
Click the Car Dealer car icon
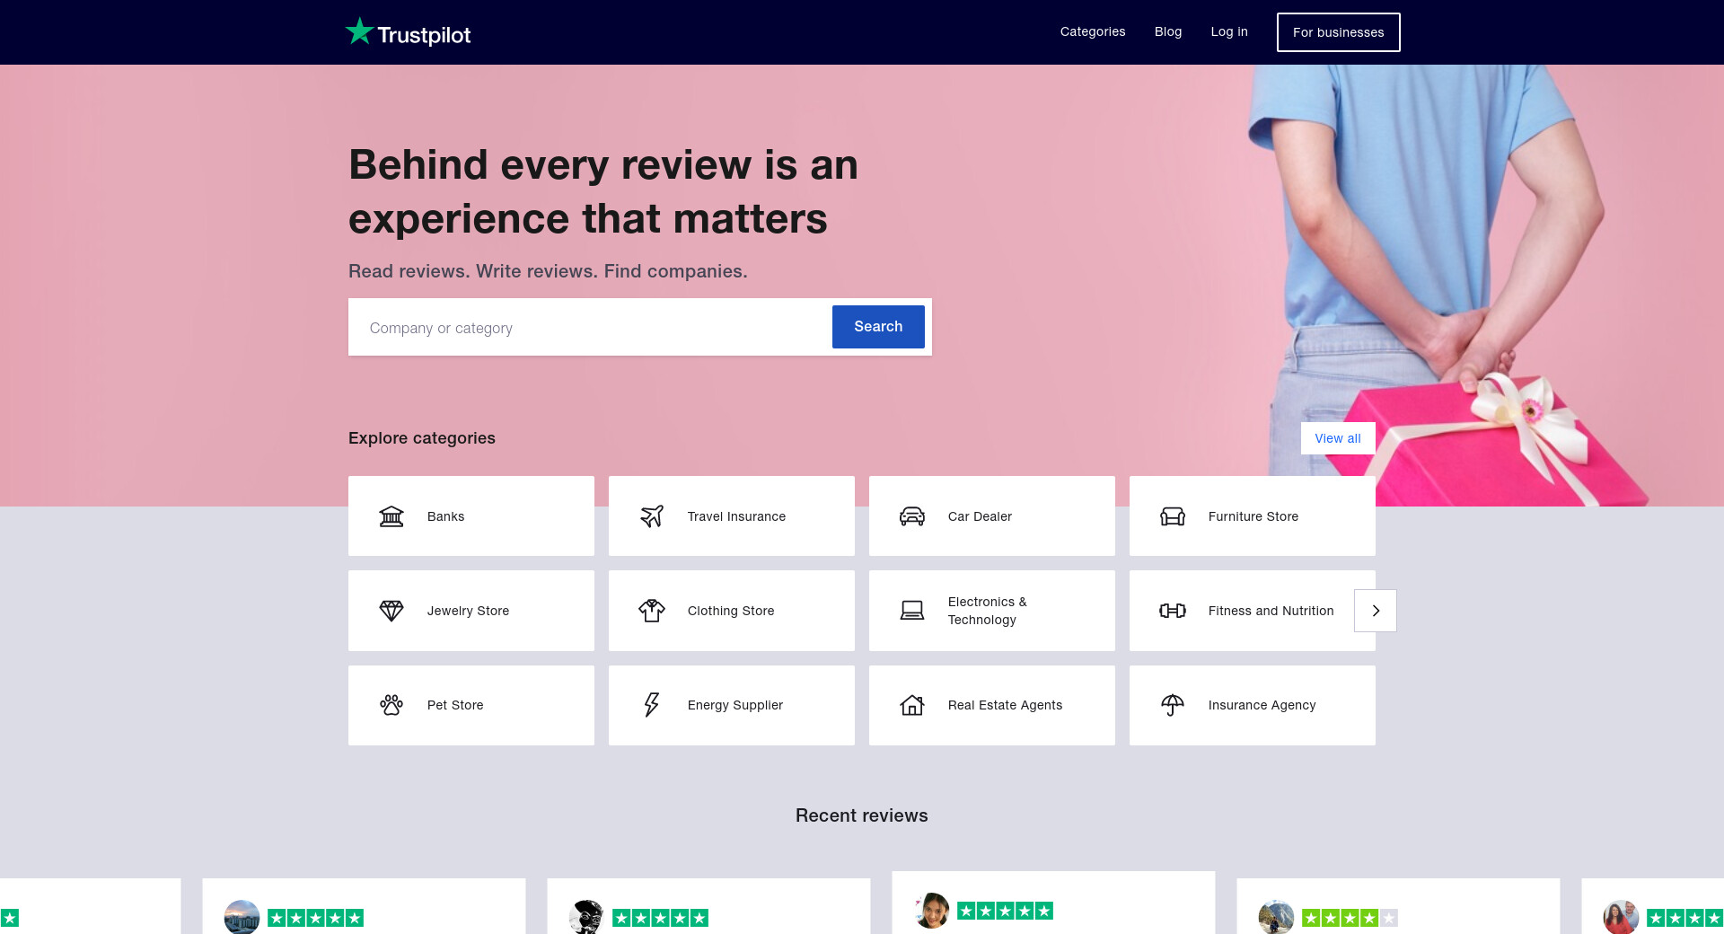coord(912,516)
